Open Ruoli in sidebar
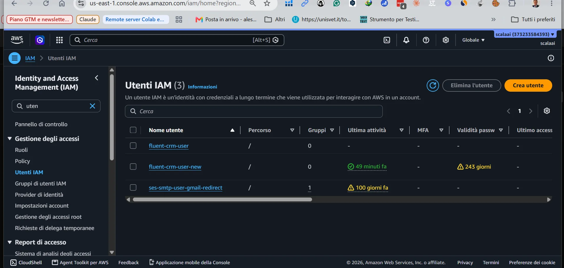This screenshot has height=268, width=564. point(22,150)
